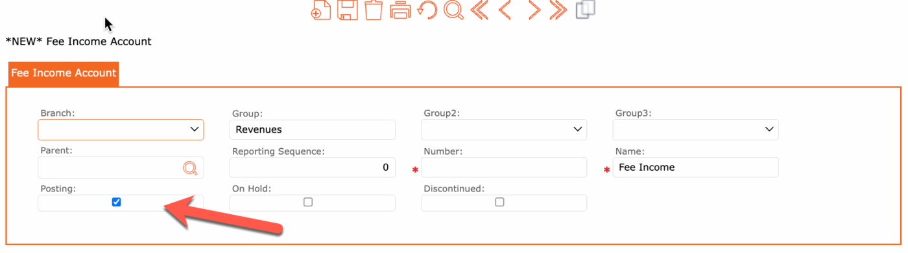This screenshot has height=253, width=908.
Task: Click the duplicate record icon
Action: click(585, 10)
